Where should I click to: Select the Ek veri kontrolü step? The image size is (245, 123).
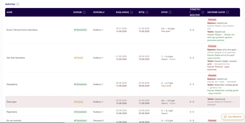pyautogui.click(x=14, y=121)
